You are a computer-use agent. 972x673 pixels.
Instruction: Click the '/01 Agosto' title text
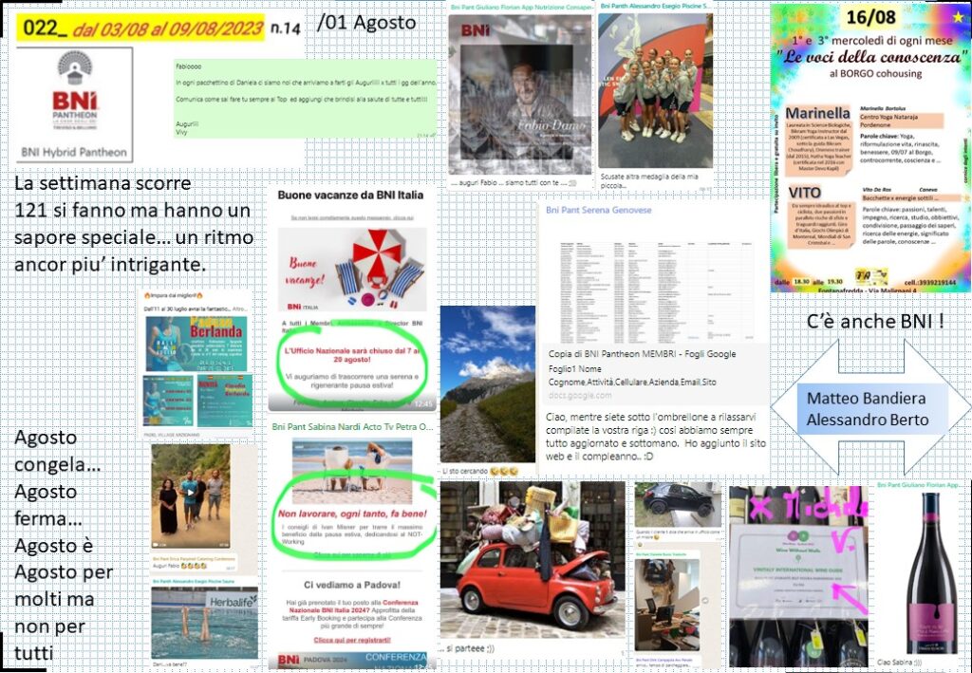365,23
